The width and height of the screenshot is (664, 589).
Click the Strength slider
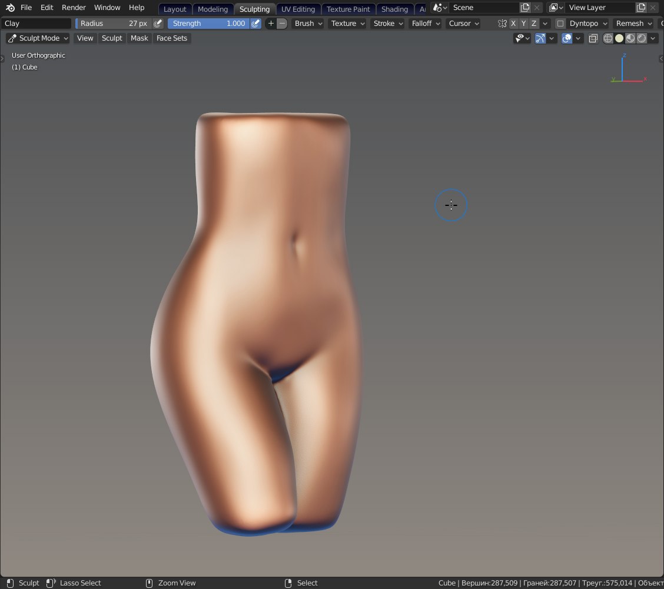[209, 24]
